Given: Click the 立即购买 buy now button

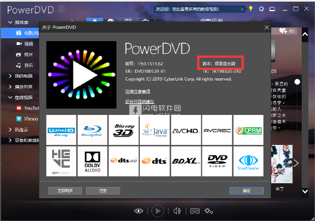Looking at the screenshot, I should tap(65, 190).
